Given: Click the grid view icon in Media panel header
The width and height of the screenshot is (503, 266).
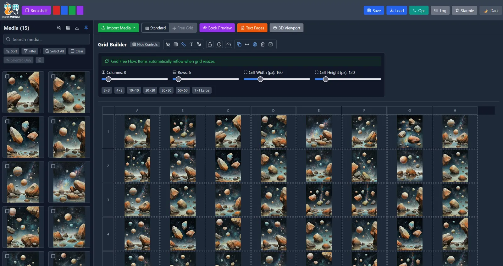Looking at the screenshot, I should click(x=68, y=28).
